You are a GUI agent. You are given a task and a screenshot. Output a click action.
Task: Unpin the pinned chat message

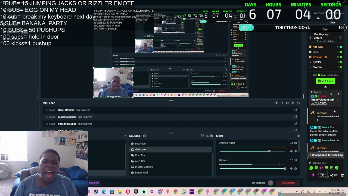point(331,94)
